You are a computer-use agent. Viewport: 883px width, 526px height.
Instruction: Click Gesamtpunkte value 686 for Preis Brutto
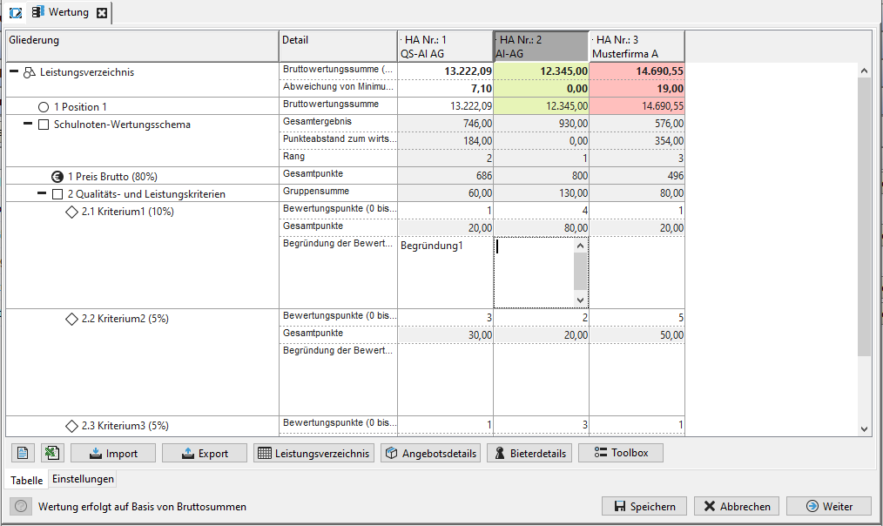[446, 176]
